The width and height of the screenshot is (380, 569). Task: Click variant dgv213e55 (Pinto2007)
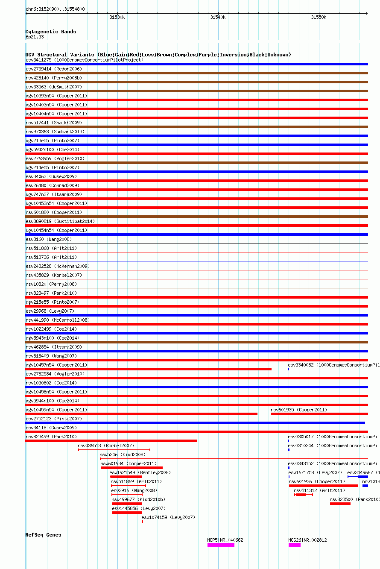point(53,141)
